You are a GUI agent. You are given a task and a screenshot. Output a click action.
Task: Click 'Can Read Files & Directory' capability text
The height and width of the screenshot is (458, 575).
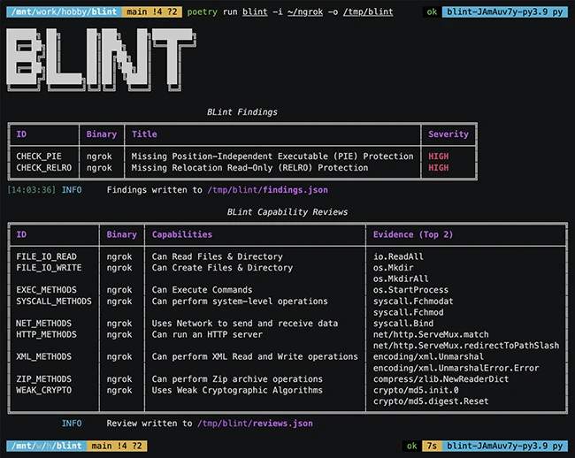(x=218, y=256)
